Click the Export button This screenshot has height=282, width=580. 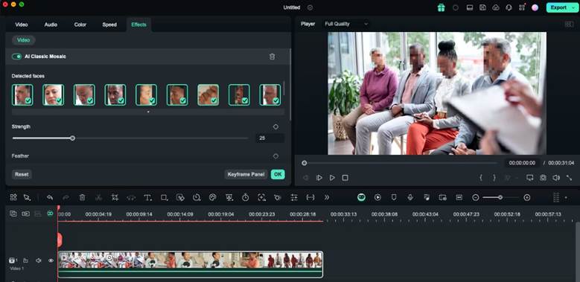(558, 7)
